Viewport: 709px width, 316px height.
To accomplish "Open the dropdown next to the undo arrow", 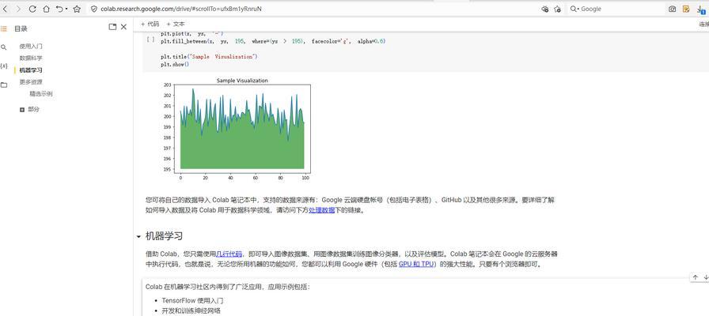I will [66, 9].
